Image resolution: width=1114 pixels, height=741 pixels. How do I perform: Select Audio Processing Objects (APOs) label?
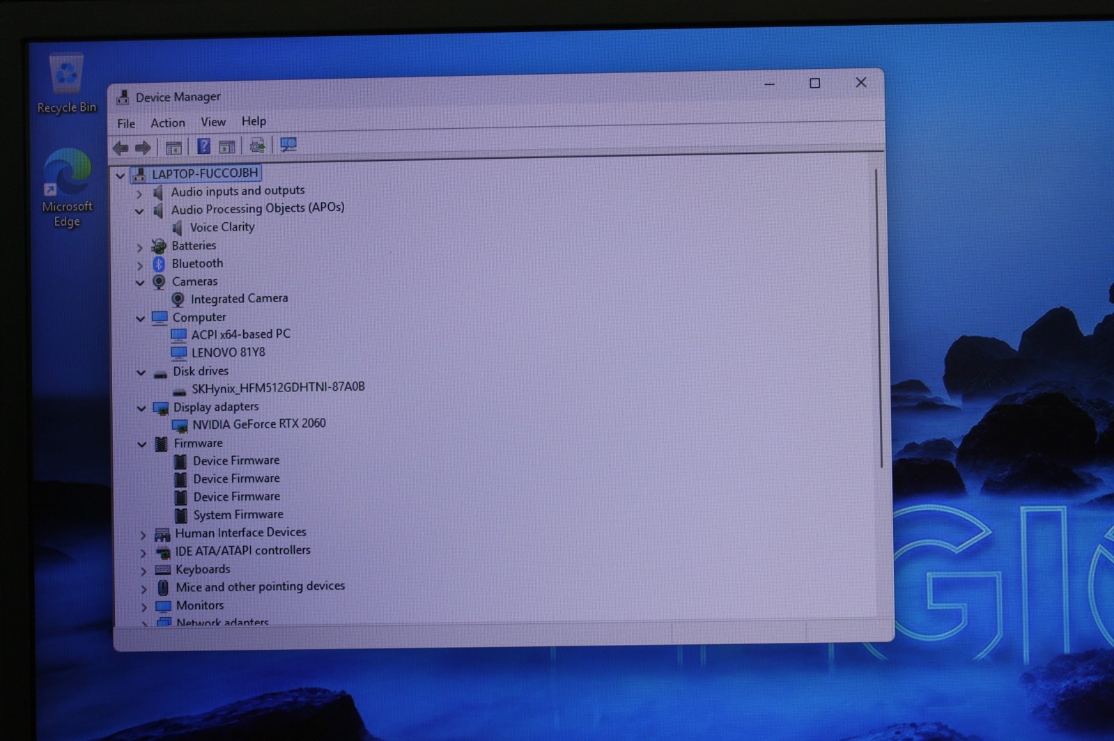[x=258, y=208]
